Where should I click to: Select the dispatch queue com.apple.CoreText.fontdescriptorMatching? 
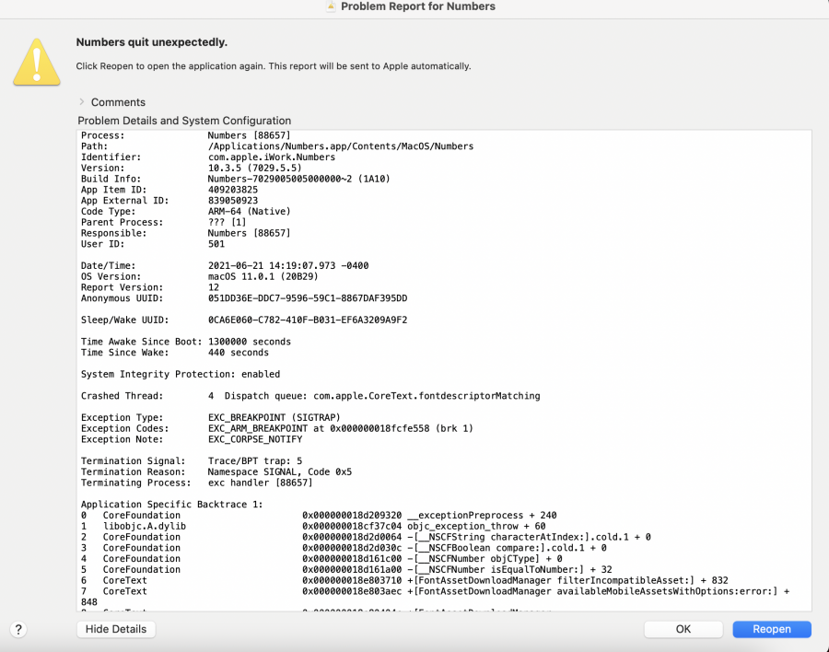[x=426, y=396]
